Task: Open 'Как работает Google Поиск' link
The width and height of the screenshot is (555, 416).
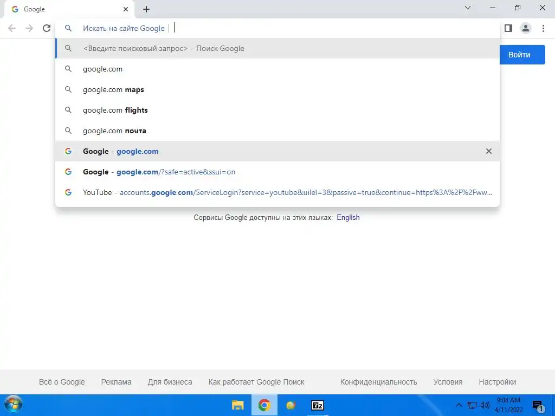Action: coord(256,382)
